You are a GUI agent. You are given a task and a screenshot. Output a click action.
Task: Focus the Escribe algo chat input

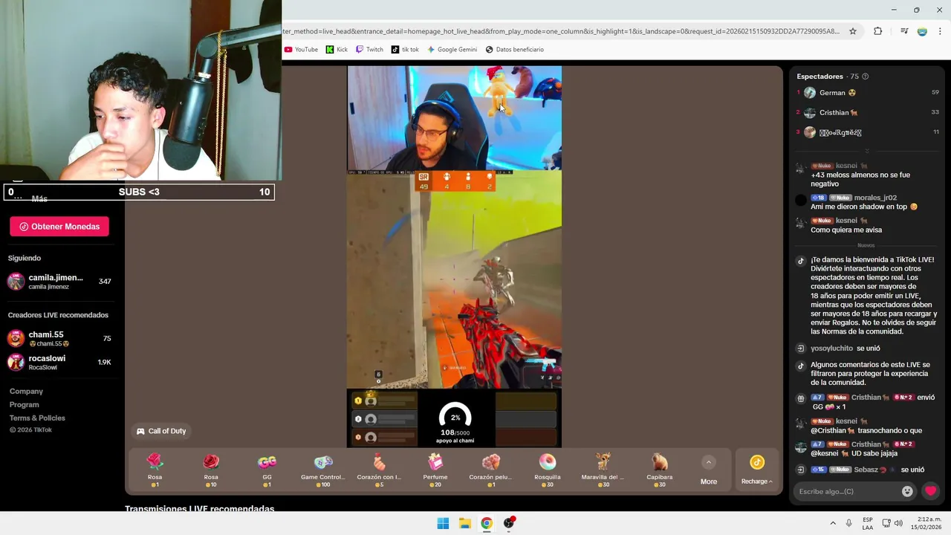pos(847,491)
